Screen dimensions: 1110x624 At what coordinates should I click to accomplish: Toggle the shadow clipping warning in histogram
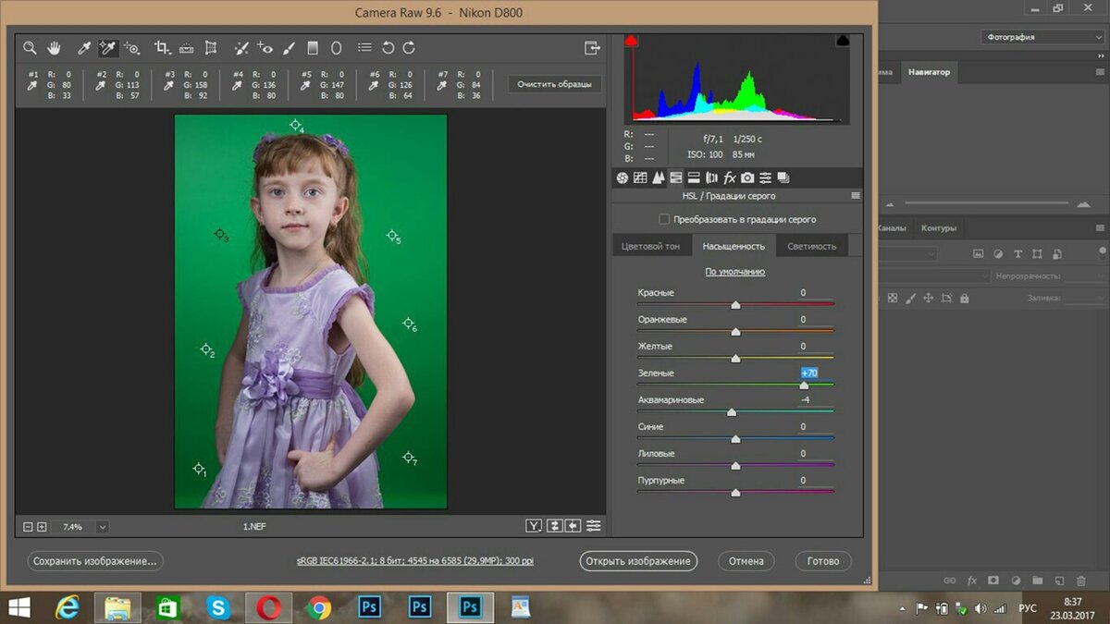(632, 41)
